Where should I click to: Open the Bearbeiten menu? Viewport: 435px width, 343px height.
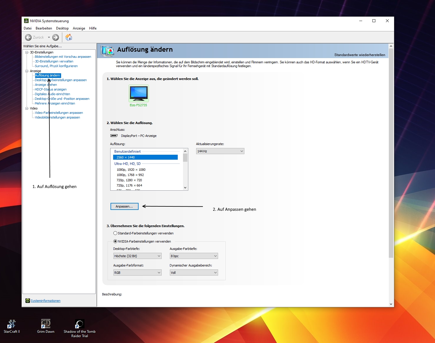(44, 28)
